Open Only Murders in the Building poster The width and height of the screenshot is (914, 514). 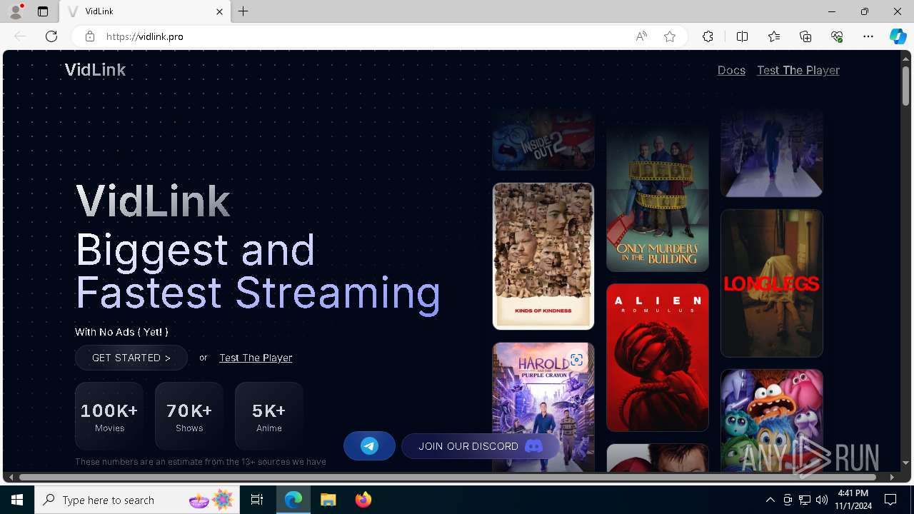coord(658,198)
